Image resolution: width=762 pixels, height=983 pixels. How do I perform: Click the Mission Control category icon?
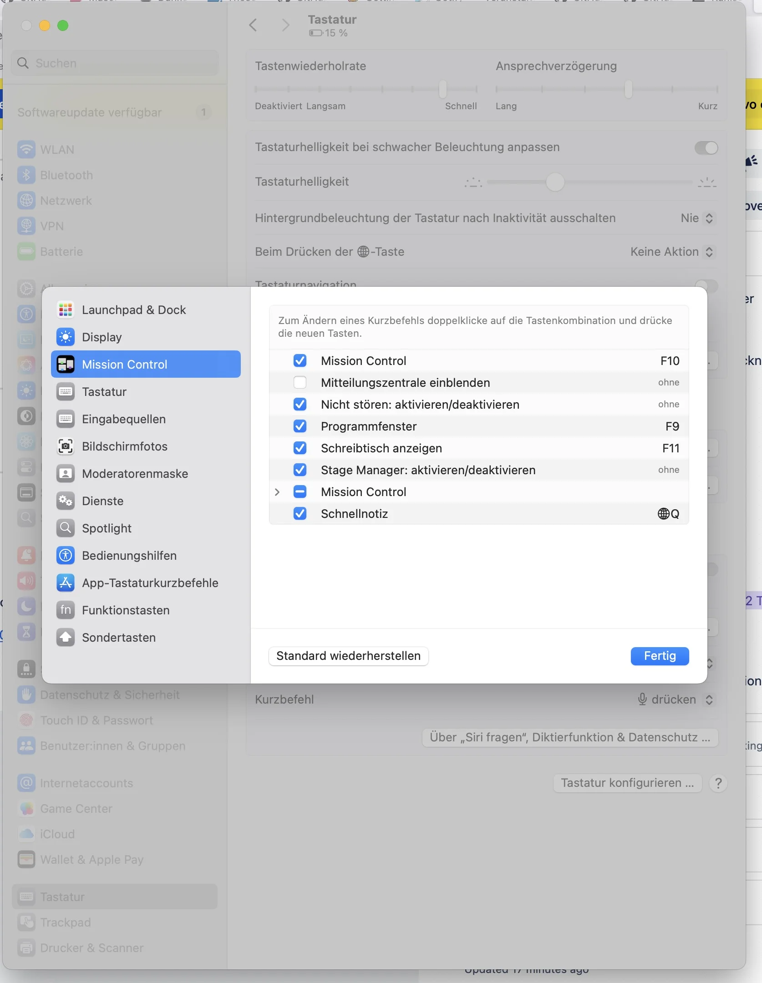click(x=66, y=365)
